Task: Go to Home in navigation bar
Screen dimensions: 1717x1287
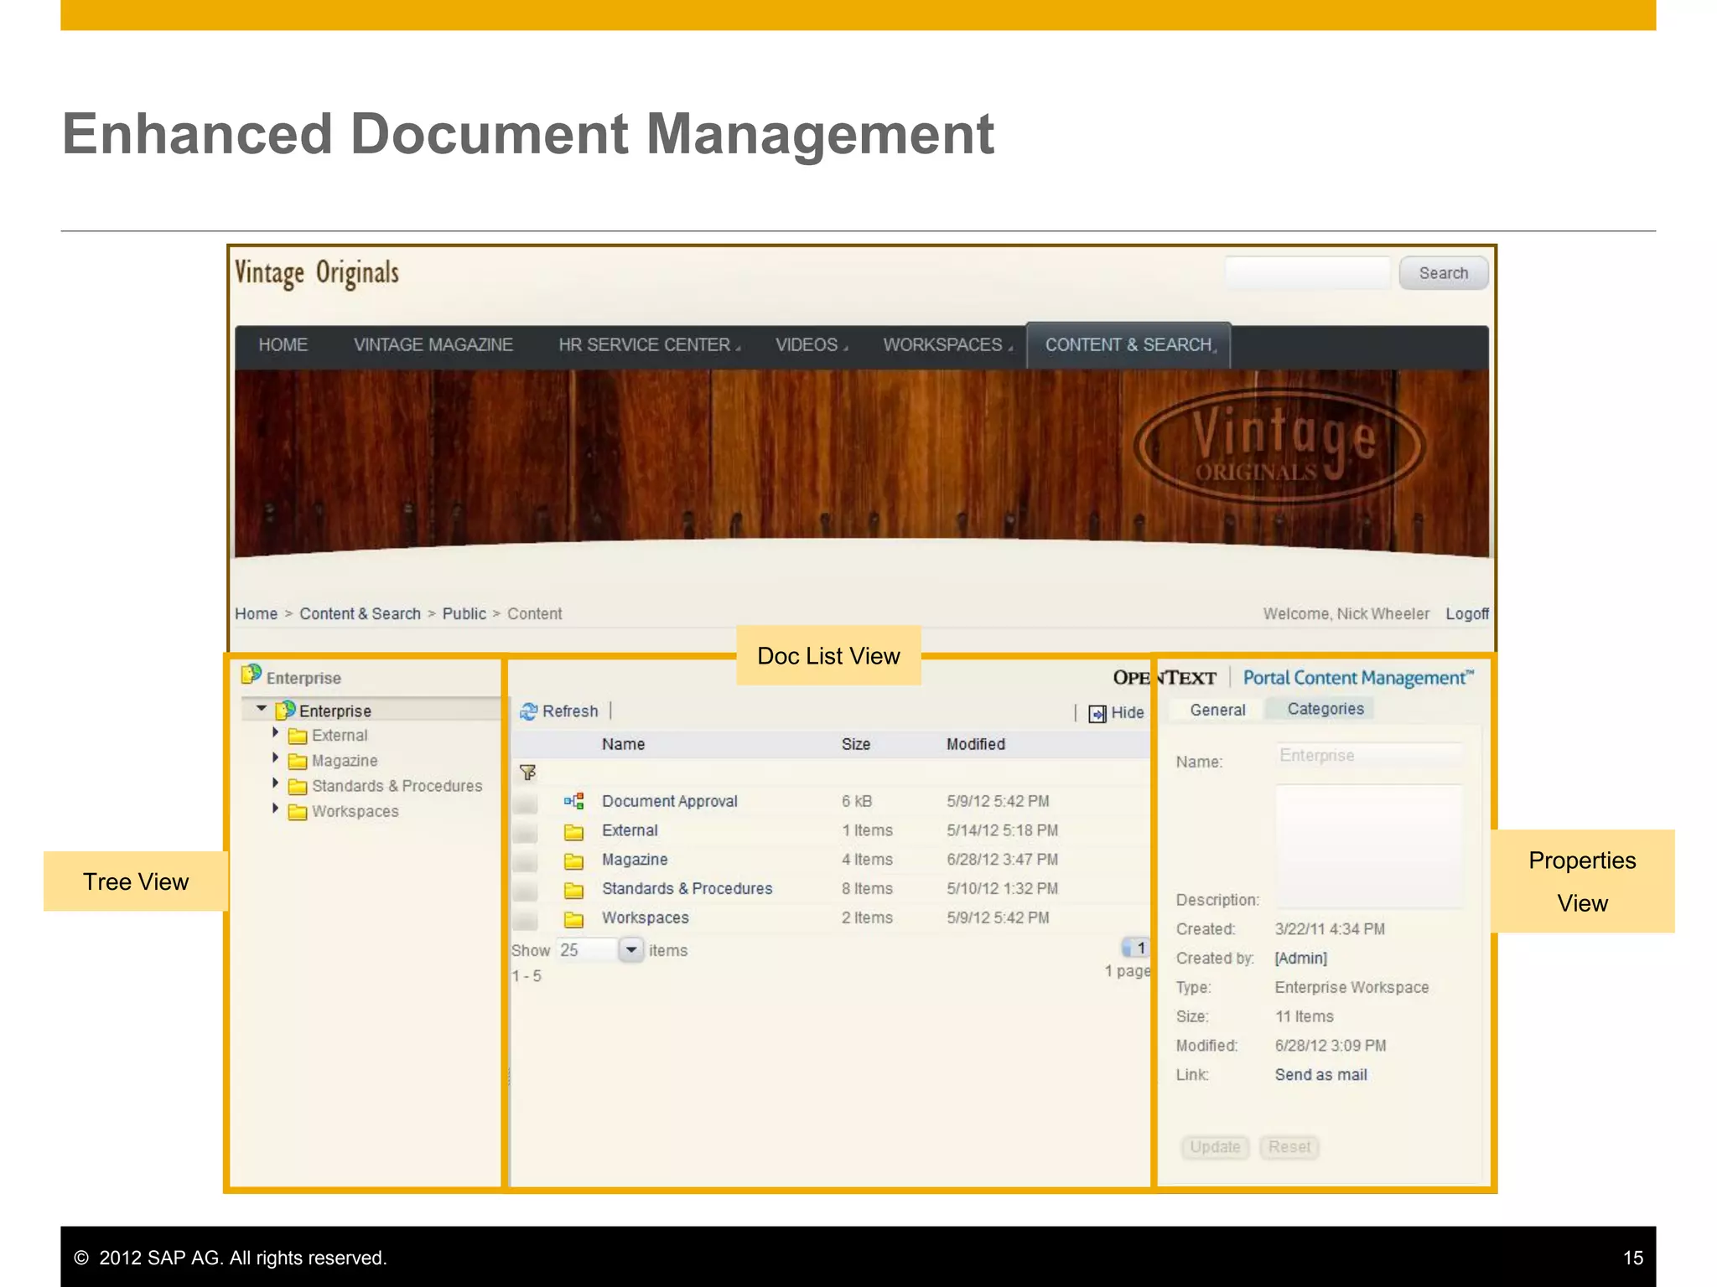Action: (x=283, y=345)
